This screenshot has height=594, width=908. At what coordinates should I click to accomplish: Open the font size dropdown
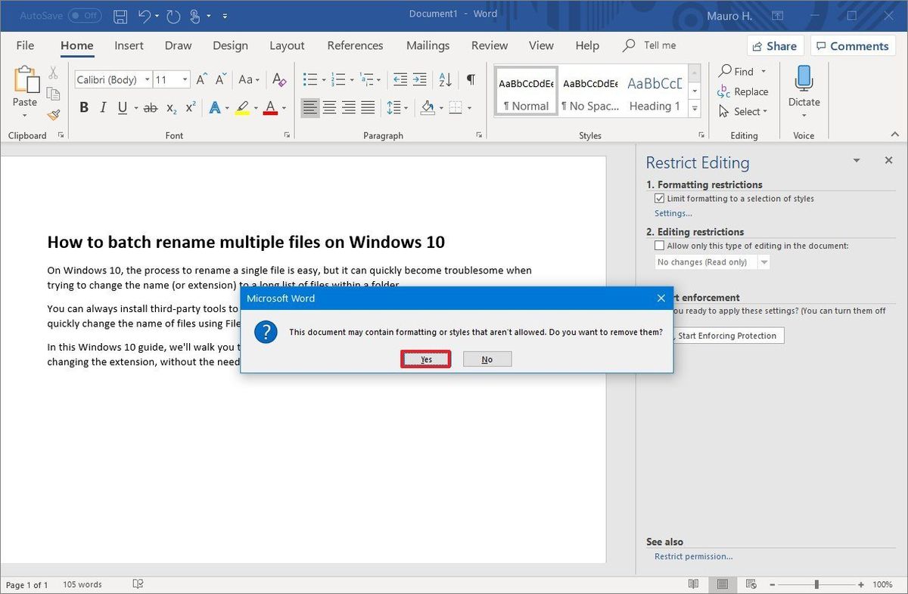click(184, 79)
